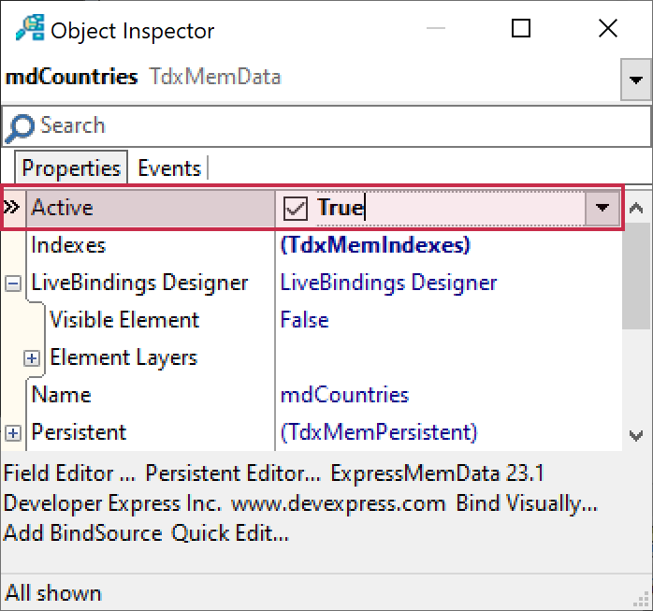Expand the Persistent property node
653x611 pixels.
coord(13,432)
